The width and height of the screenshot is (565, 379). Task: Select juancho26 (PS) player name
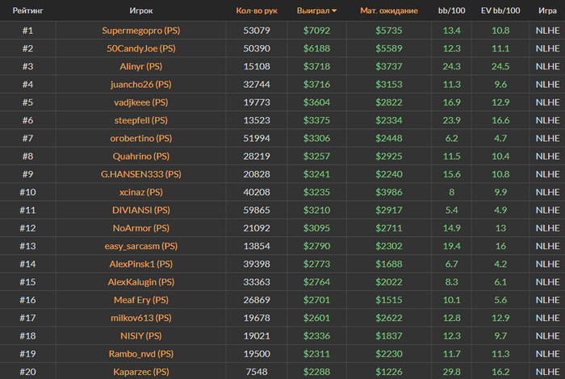(x=141, y=84)
